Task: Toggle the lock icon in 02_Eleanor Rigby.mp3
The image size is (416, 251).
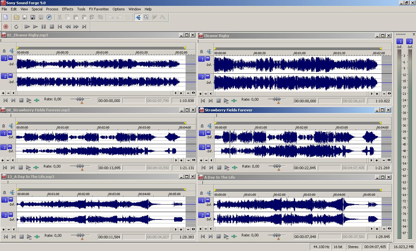Action: [x=4, y=51]
